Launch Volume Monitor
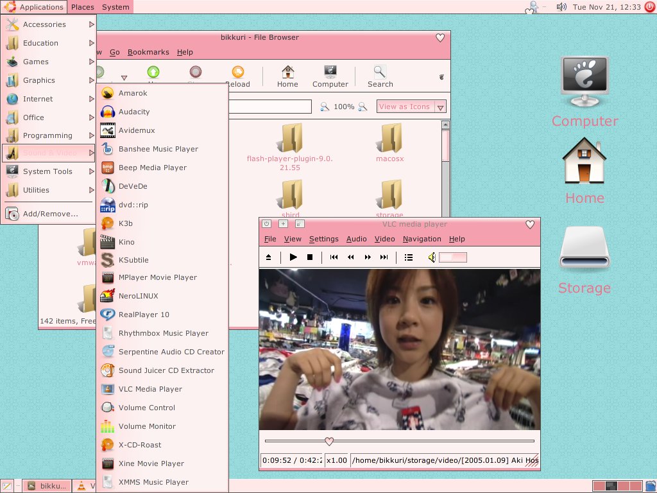The height and width of the screenshot is (493, 657). (x=162, y=426)
